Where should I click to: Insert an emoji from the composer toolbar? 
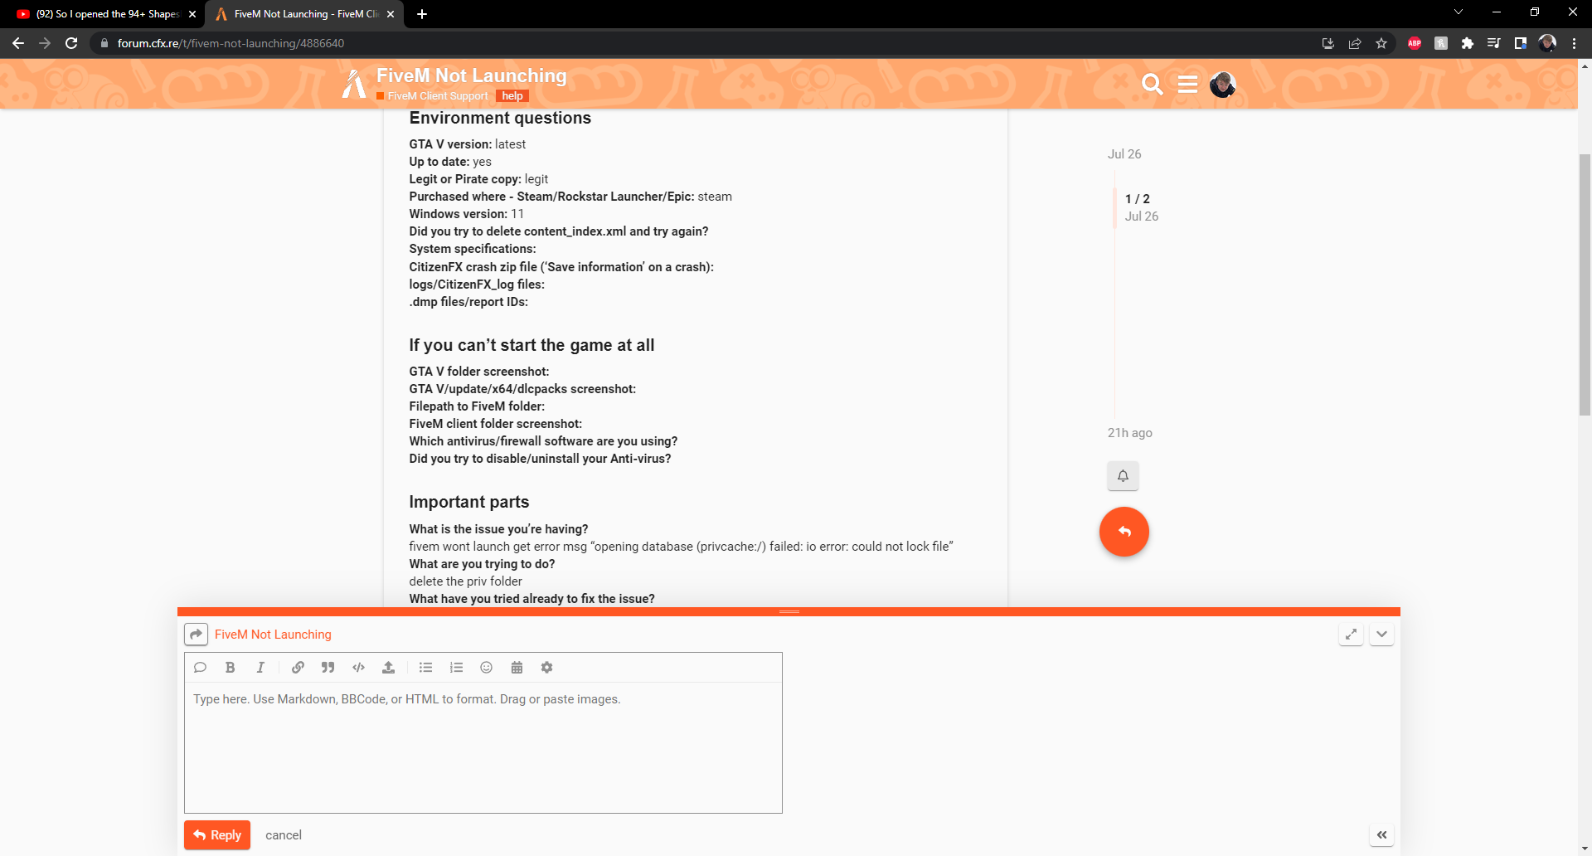(486, 667)
